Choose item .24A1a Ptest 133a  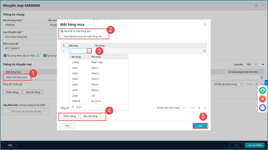click(99, 62)
